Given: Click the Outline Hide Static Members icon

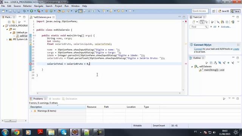Looking at the screenshot, I should [224, 63].
